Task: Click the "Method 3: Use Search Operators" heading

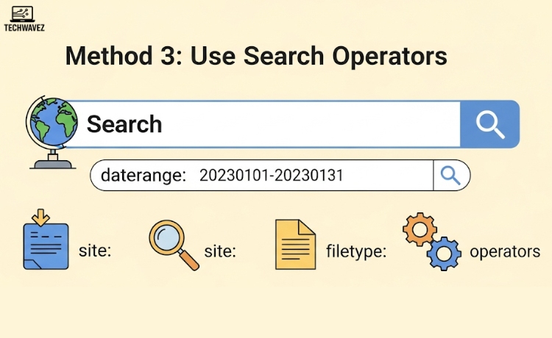Action: [x=256, y=57]
